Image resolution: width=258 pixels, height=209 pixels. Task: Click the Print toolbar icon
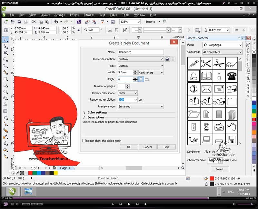(25, 22)
